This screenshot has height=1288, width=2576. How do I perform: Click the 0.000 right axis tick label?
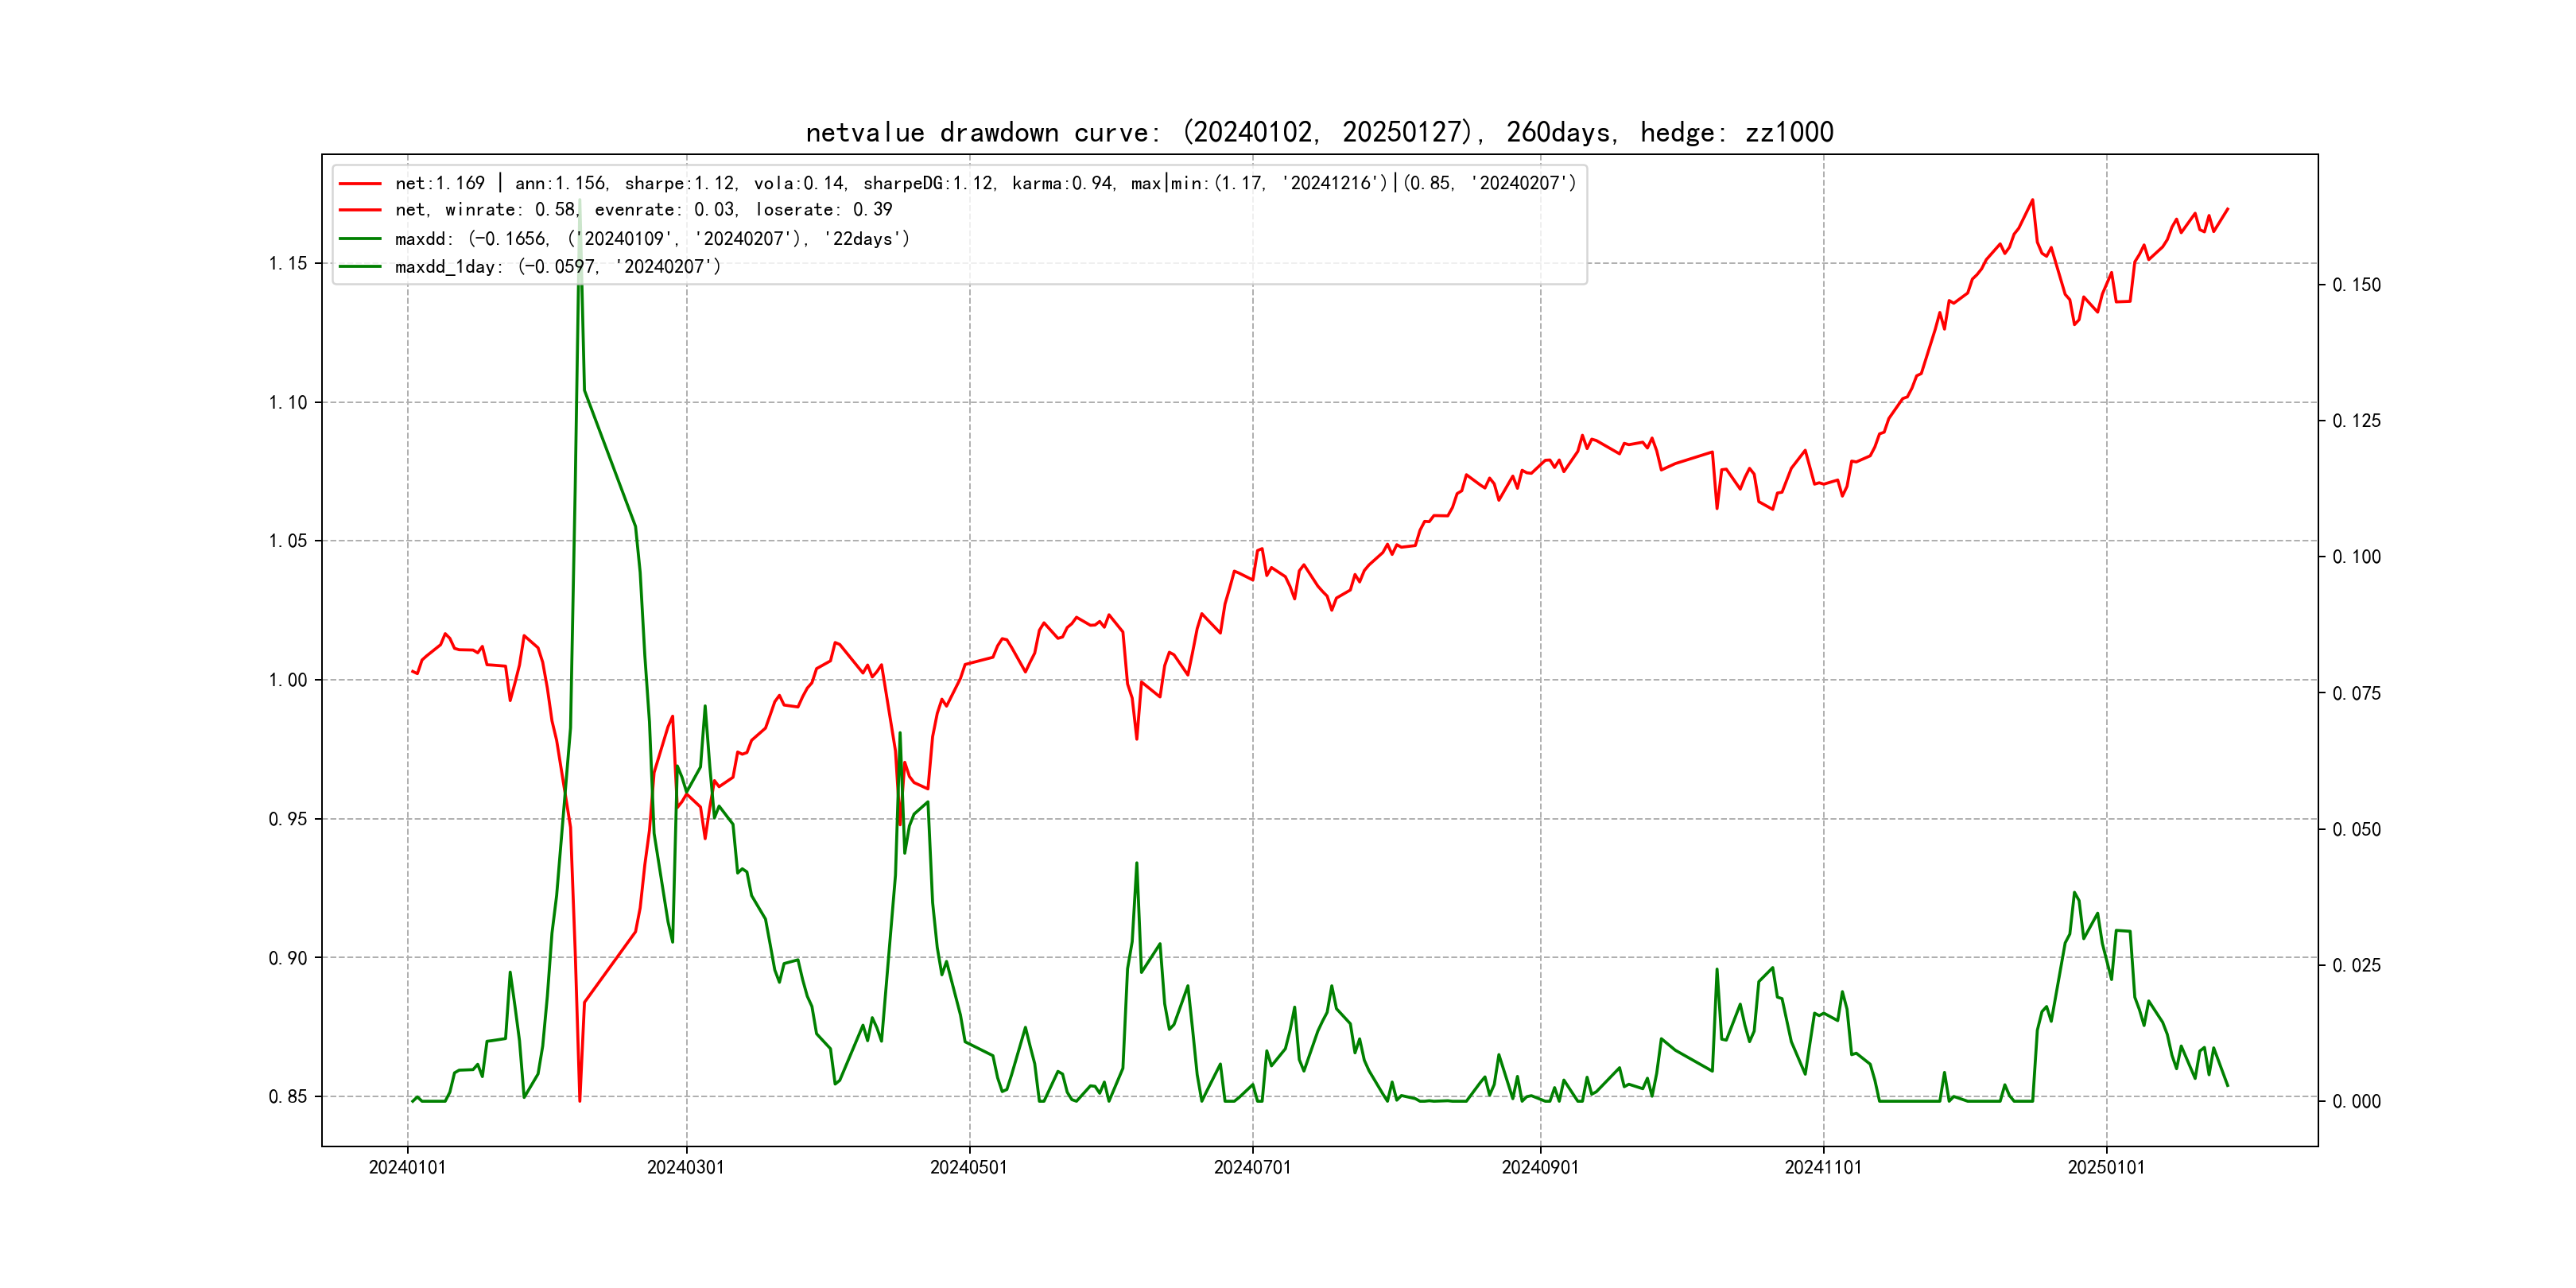tap(2356, 1102)
